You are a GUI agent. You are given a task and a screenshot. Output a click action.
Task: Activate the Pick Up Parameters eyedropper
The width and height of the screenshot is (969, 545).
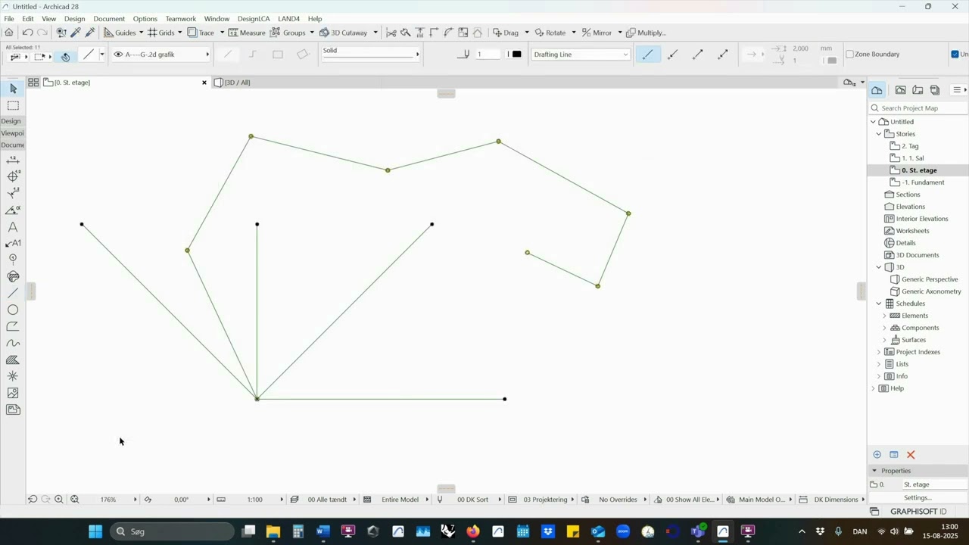tap(76, 33)
